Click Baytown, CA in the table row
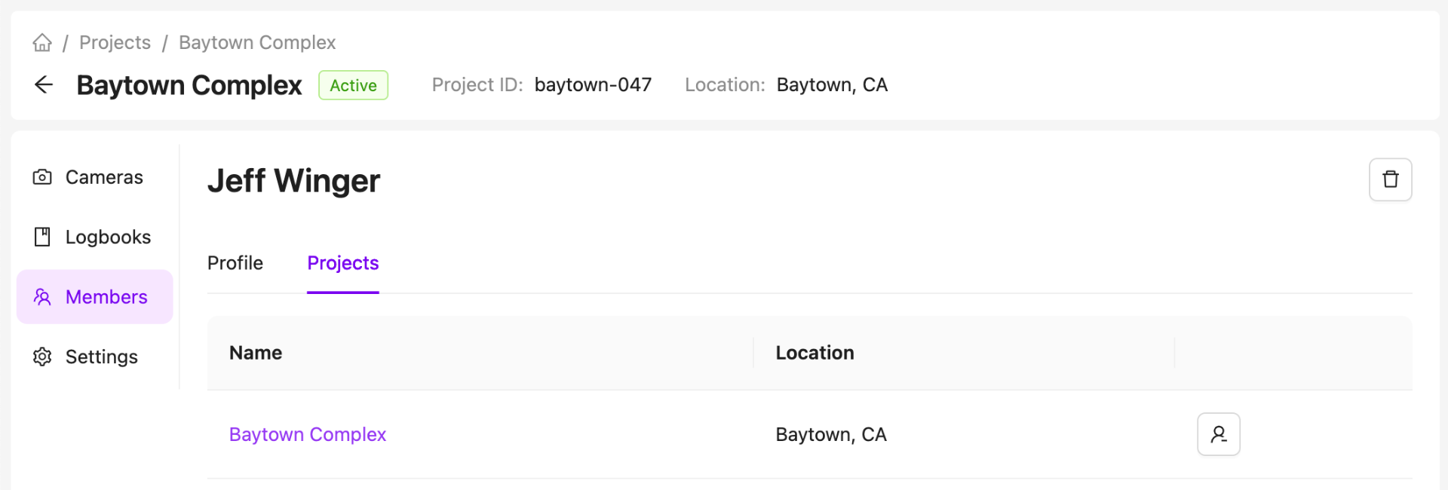This screenshot has height=490, width=1448. coord(831,435)
